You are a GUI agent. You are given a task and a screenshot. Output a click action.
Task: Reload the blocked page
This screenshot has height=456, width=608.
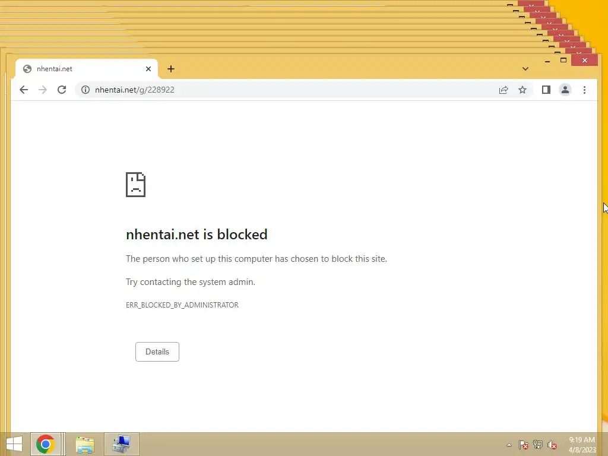pos(62,90)
